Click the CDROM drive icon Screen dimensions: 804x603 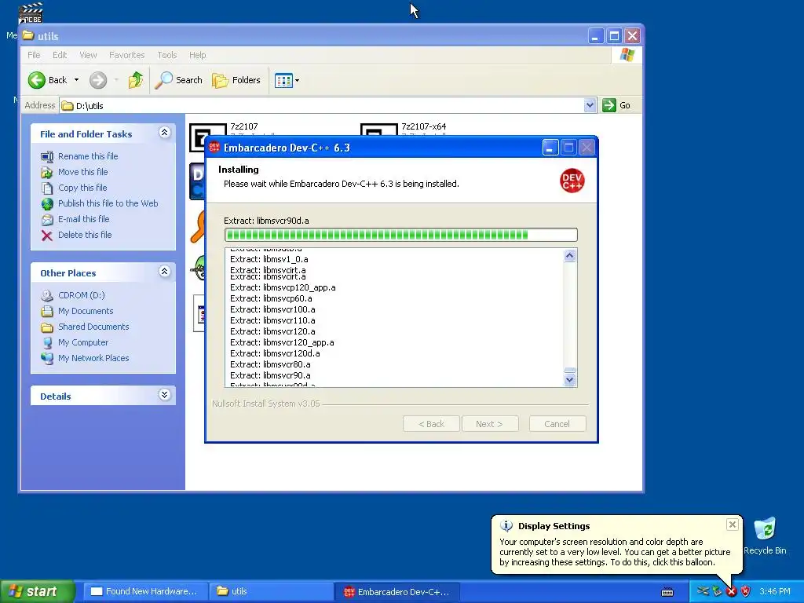[47, 295]
